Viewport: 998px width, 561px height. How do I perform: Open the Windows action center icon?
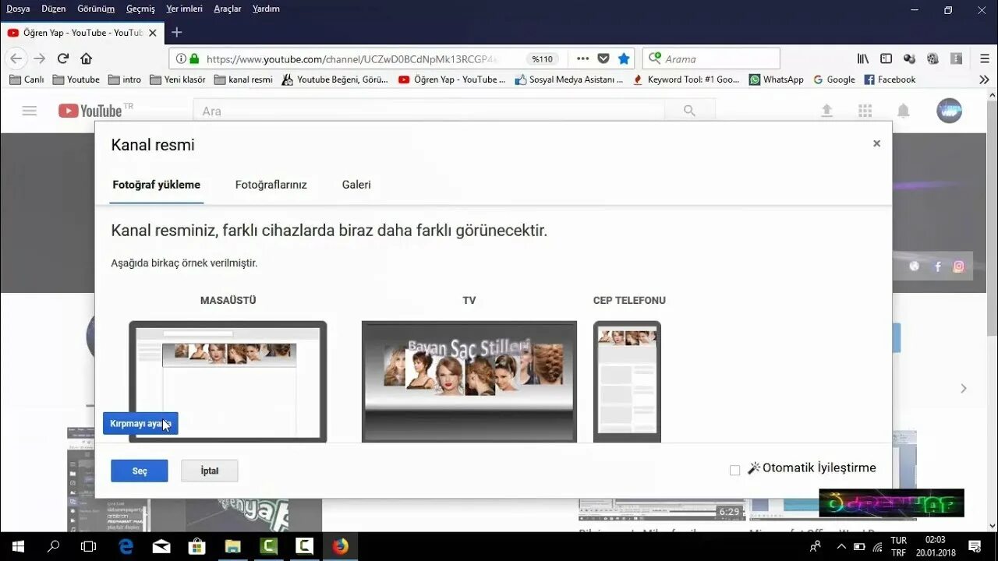tap(975, 546)
